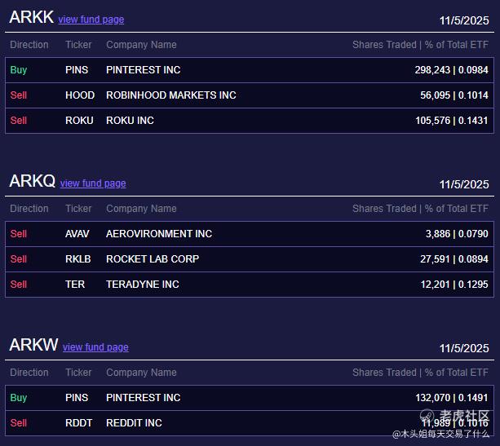
Task: Click the RDDT ticker
Action: [78, 423]
